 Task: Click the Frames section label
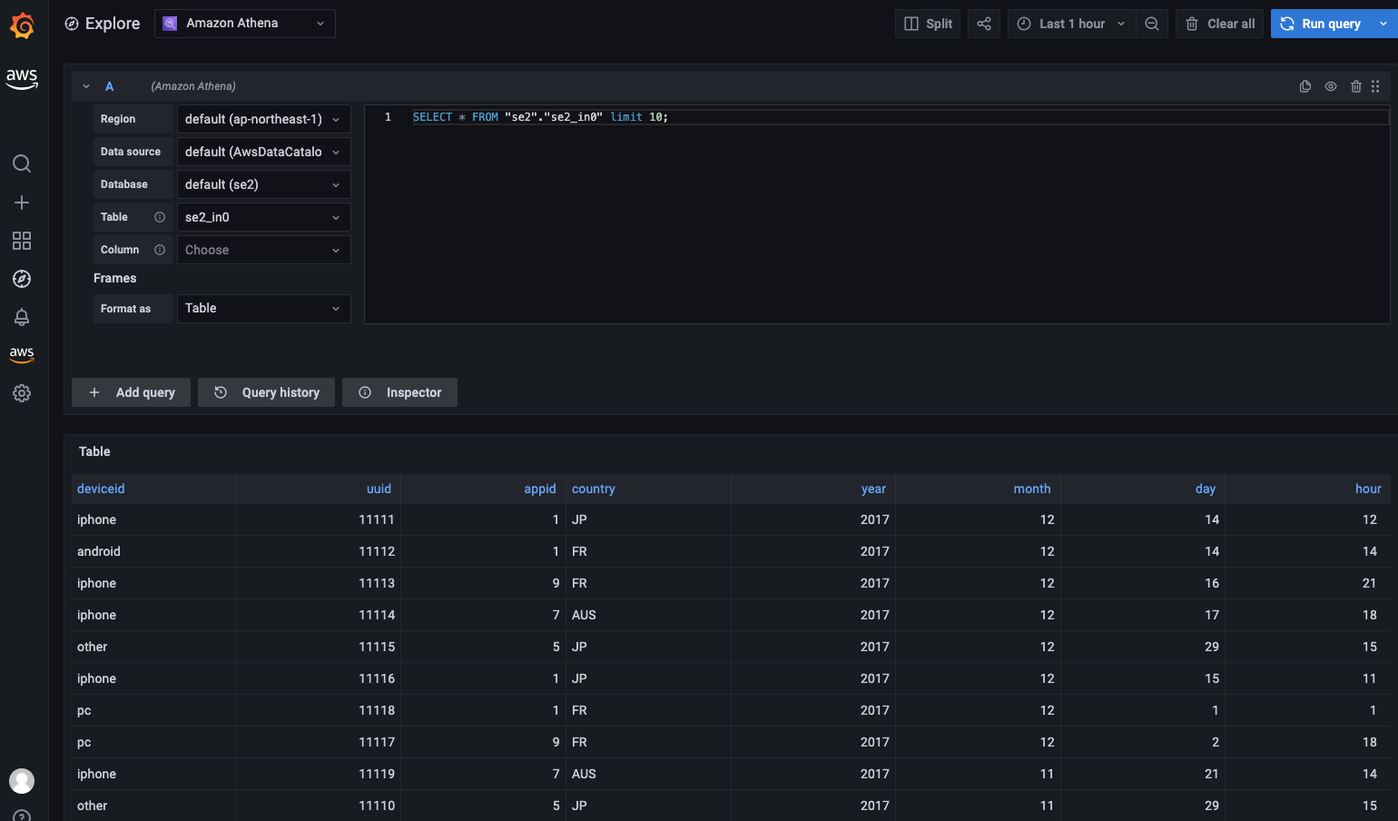click(x=115, y=278)
